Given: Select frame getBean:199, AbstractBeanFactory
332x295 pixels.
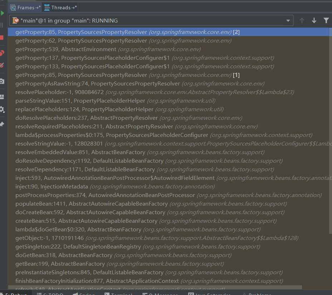Looking at the screenshot, I should [169, 264].
